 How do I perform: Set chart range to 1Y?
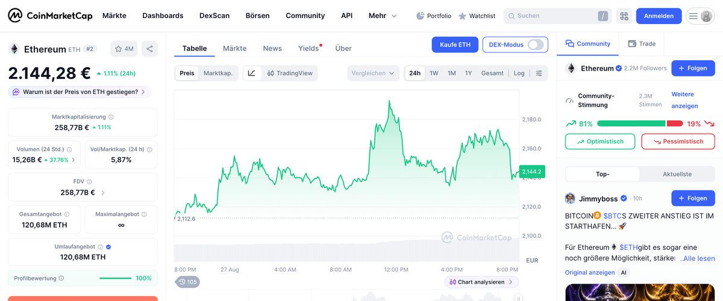468,73
